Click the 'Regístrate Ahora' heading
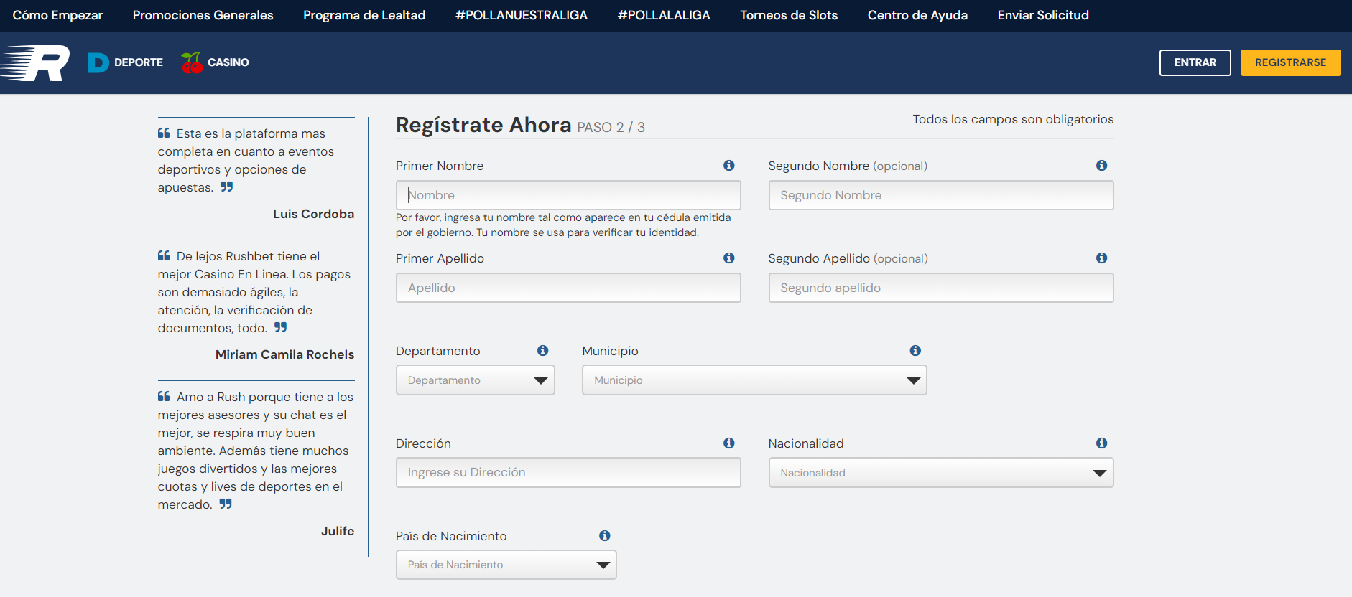This screenshot has height=597, width=1352. tap(483, 125)
